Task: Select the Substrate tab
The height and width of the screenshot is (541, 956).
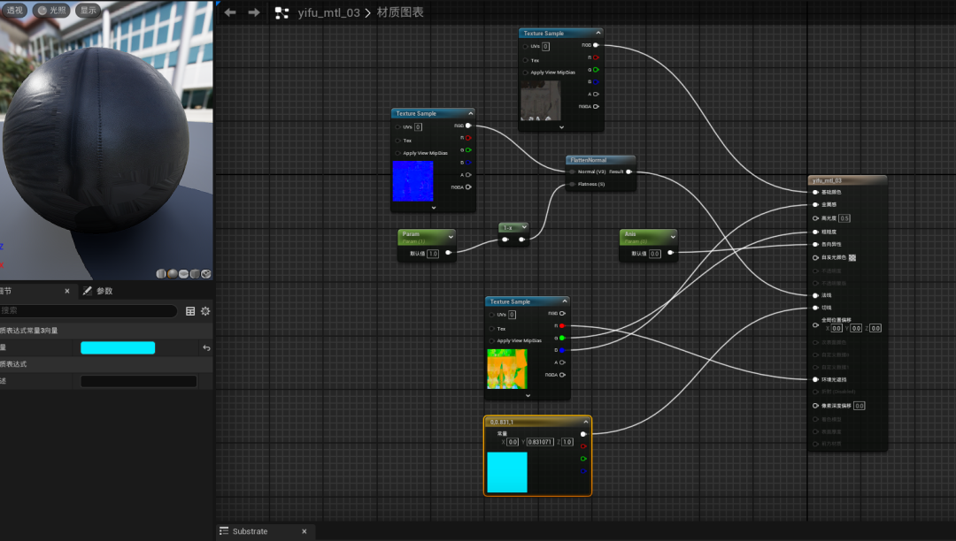Action: [250, 531]
